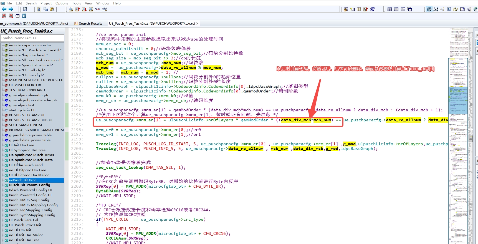
Task: Click the Bookmark star icon
Action: click(24, 16)
